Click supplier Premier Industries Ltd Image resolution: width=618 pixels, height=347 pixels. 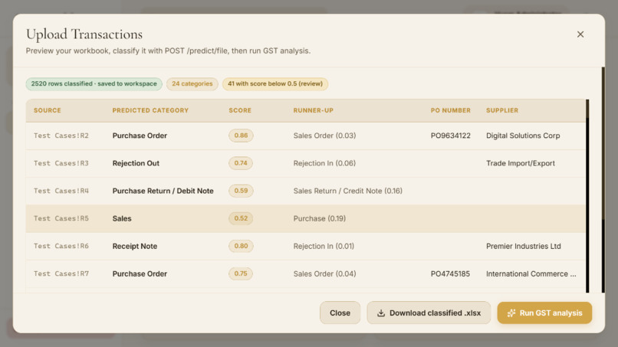coord(523,246)
